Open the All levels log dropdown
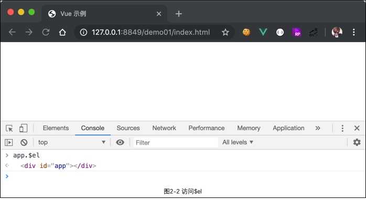 (x=238, y=142)
